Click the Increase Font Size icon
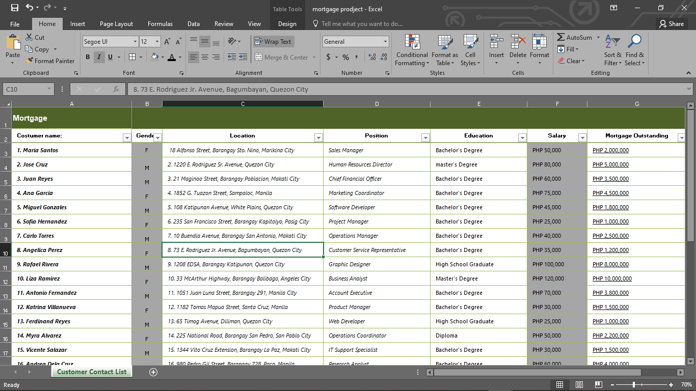The image size is (696, 391). click(168, 42)
